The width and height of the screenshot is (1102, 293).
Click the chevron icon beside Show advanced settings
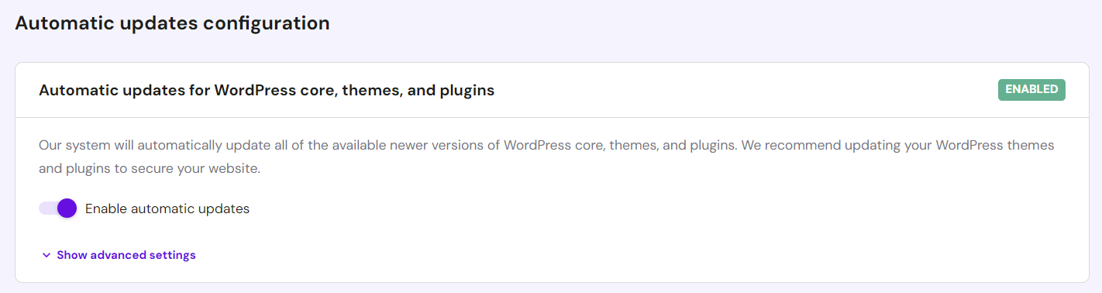[x=46, y=255]
